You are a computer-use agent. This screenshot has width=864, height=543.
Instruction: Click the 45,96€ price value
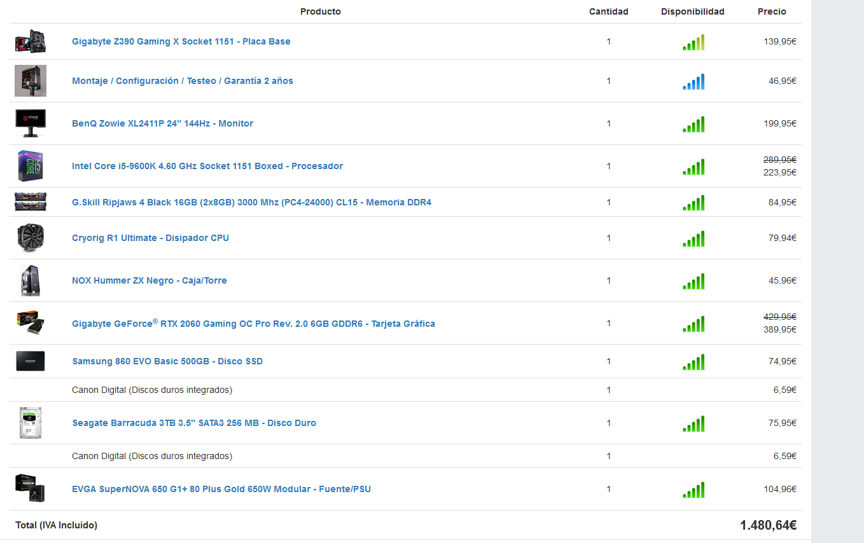[x=783, y=280]
